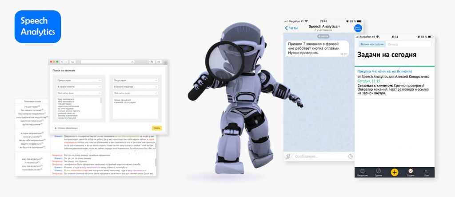This screenshot has height=197, width=455.
Task: Click the 'Задачи на сегодня' heading
Action: [387, 55]
